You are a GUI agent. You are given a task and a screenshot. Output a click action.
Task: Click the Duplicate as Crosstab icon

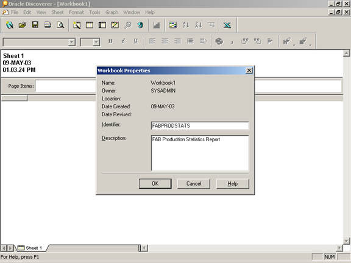pyautogui.click(x=102, y=25)
